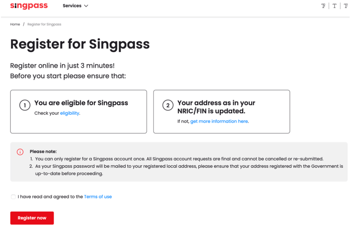Click the Singpass logo
Viewport: 358px width, 229px height.
pyautogui.click(x=29, y=6)
